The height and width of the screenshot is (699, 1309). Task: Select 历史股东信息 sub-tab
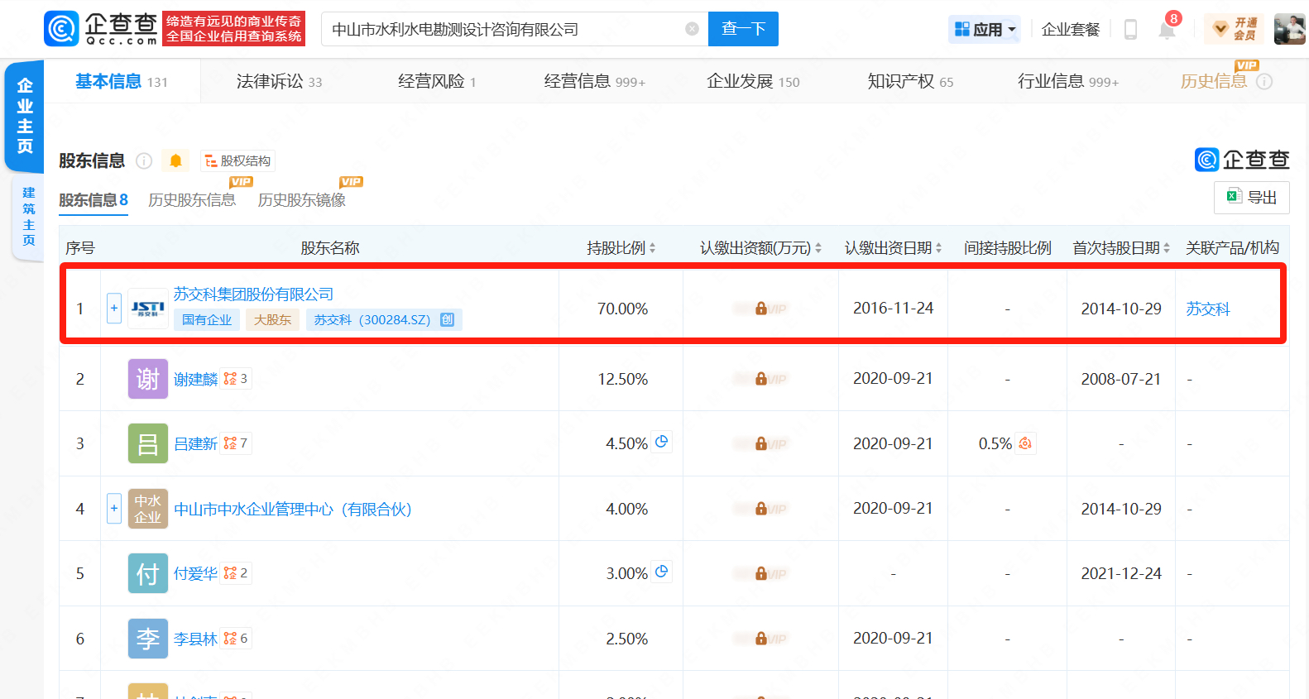pyautogui.click(x=192, y=200)
